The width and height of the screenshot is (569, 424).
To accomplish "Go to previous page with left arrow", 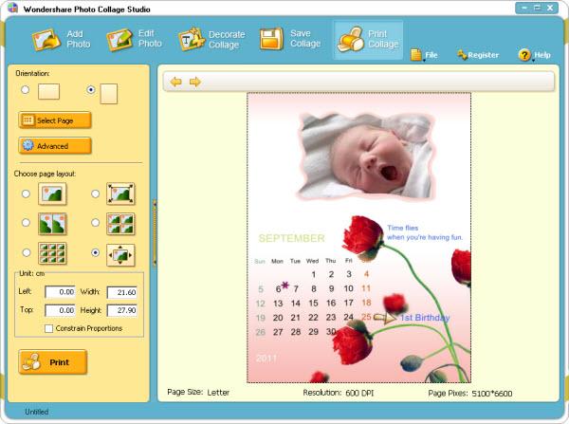I will click(x=175, y=82).
